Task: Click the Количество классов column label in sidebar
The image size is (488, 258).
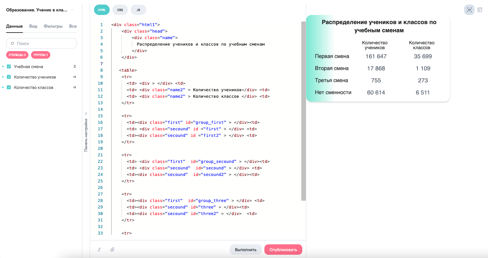Action: (34, 87)
